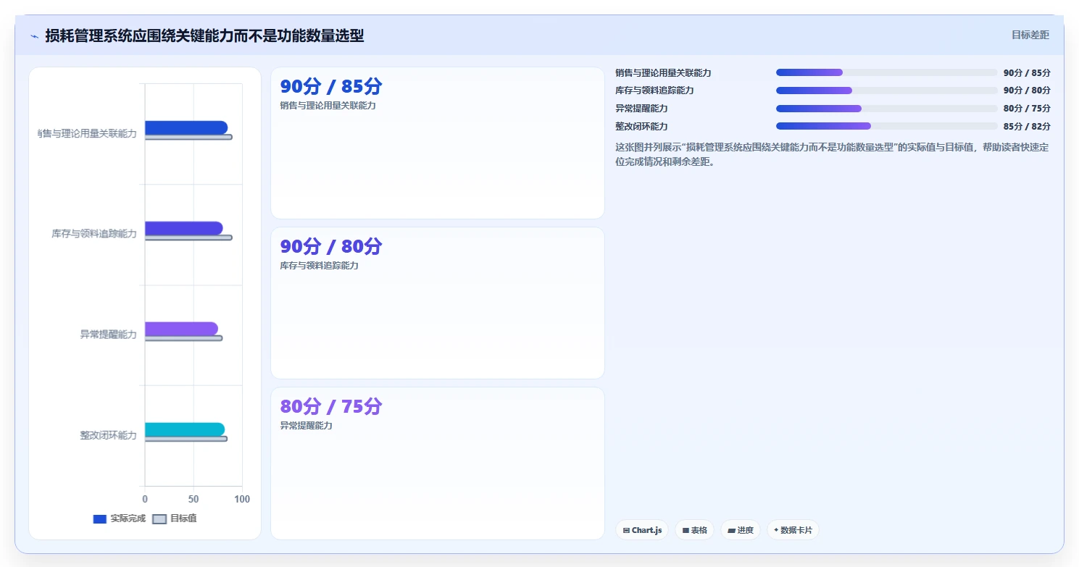Click the pulse icon beside the title
Viewport: 1079px width, 567px height.
(x=34, y=36)
